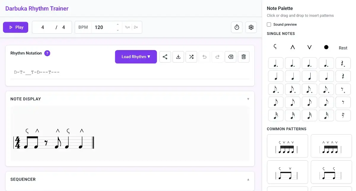Click the time signature numerator field

(x=43, y=27)
